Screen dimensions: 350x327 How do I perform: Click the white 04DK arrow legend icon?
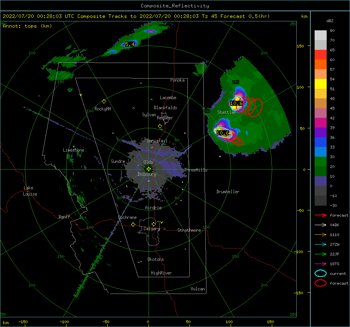[320, 225]
